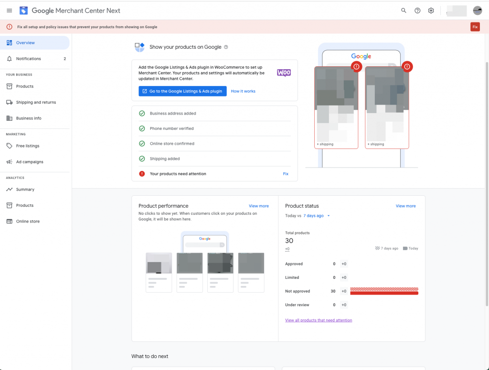Open the 7 days ago comparison dropdown
This screenshot has width=489, height=370.
click(317, 216)
